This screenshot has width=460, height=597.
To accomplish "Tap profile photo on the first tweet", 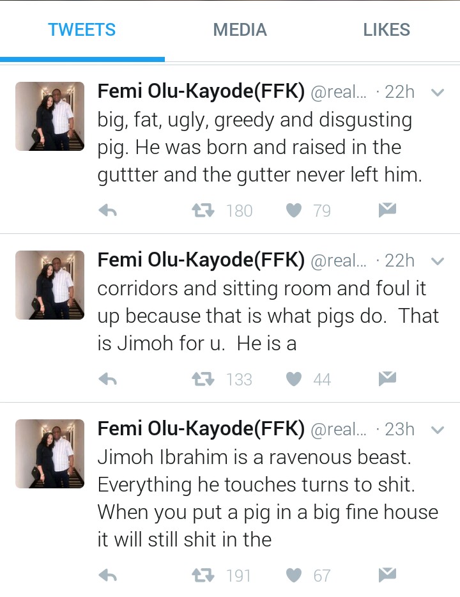I will coord(50,116).
